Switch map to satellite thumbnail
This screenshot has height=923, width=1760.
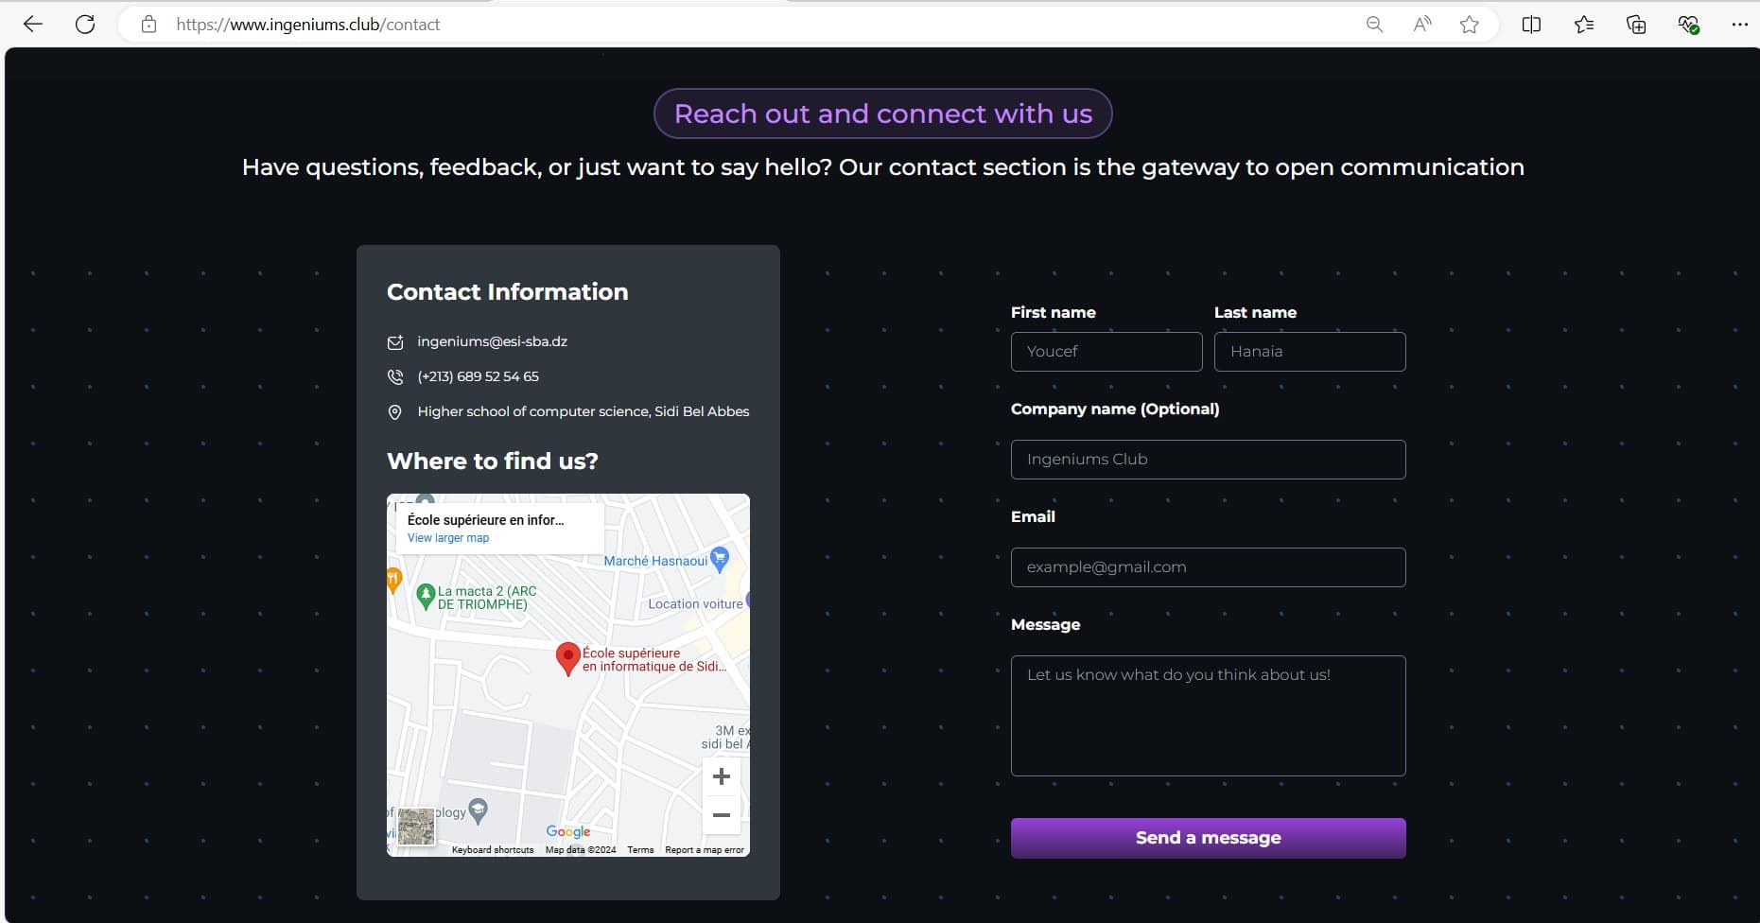tap(416, 826)
